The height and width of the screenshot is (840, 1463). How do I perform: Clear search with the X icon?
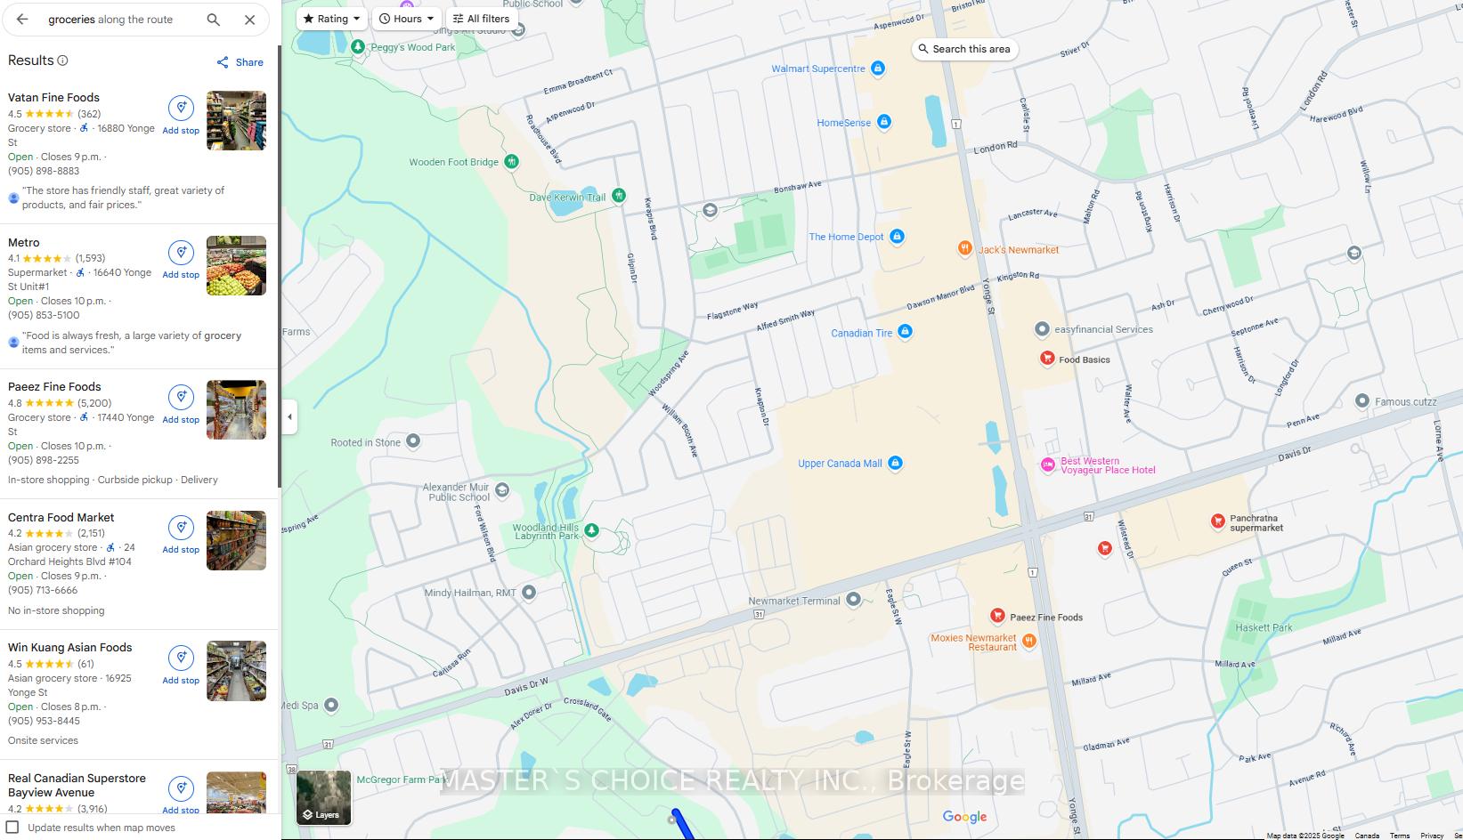click(x=249, y=19)
